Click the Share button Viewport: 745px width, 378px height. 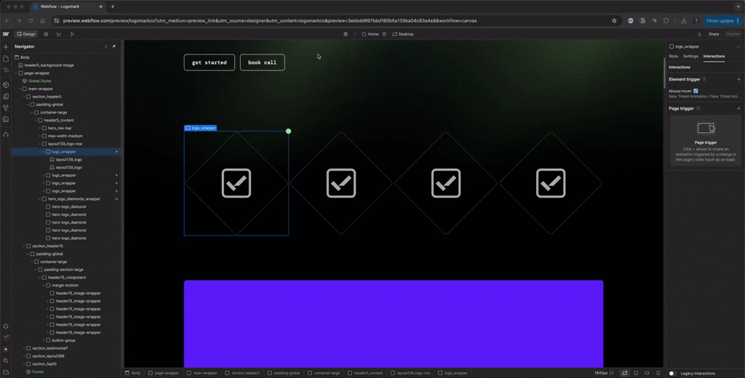pyautogui.click(x=714, y=34)
